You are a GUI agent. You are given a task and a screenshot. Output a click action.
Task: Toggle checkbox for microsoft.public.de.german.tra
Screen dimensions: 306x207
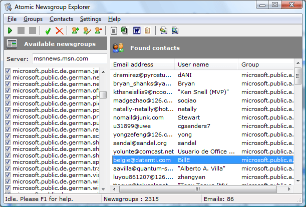click(8, 168)
